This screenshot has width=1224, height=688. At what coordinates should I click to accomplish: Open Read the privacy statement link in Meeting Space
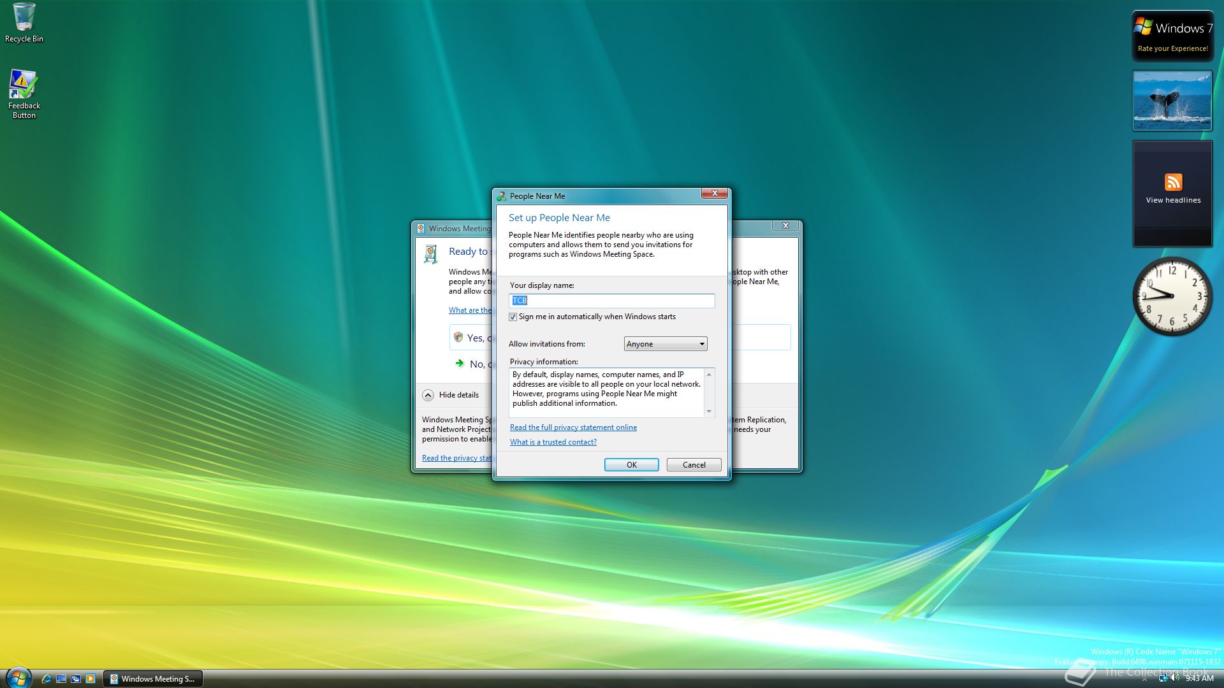click(x=456, y=458)
